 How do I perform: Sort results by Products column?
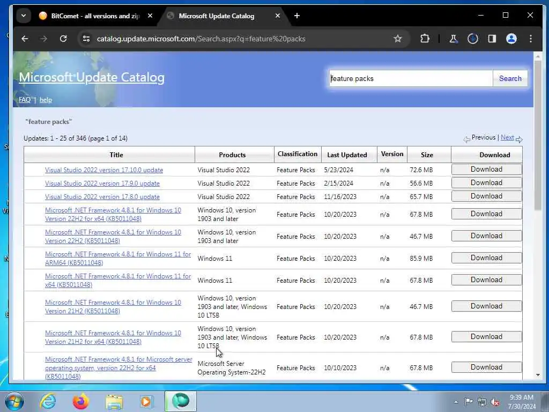coord(232,155)
